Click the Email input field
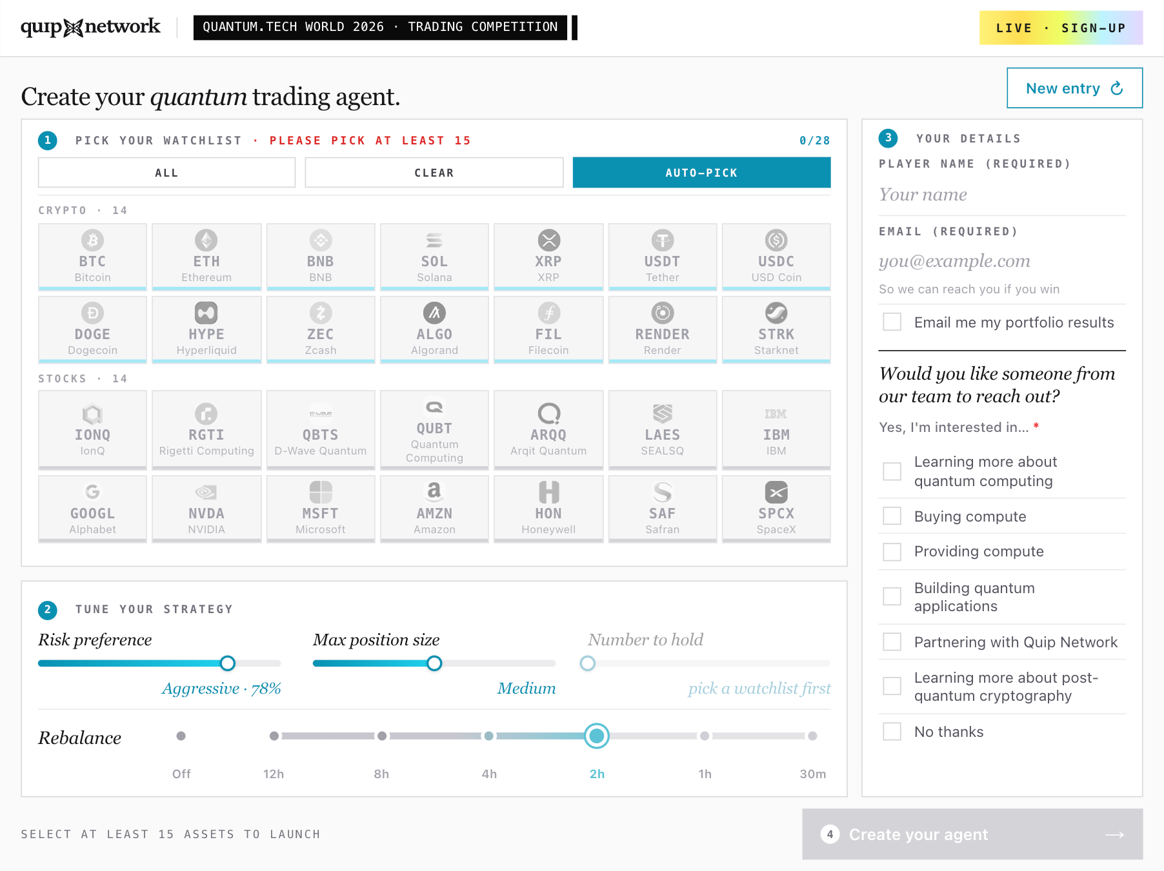1164x871 pixels. point(1002,261)
